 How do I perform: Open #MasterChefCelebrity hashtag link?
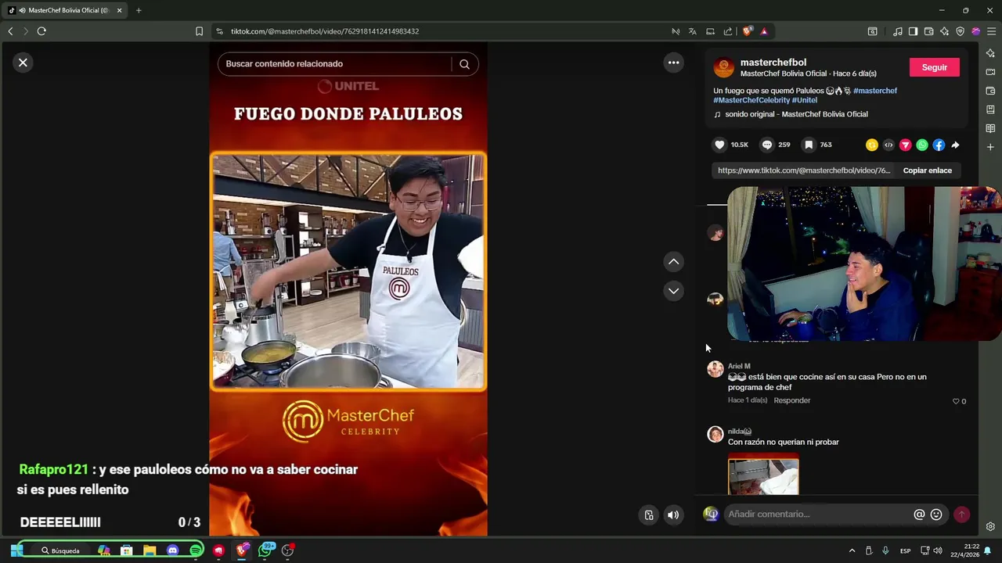pyautogui.click(x=751, y=100)
